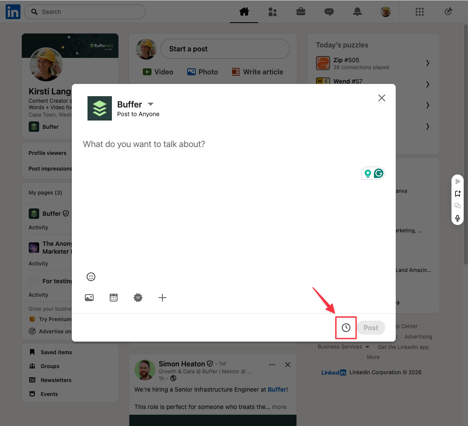The height and width of the screenshot is (426, 468).
Task: Open Zip #505 puzzle chevron
Action: point(428,63)
